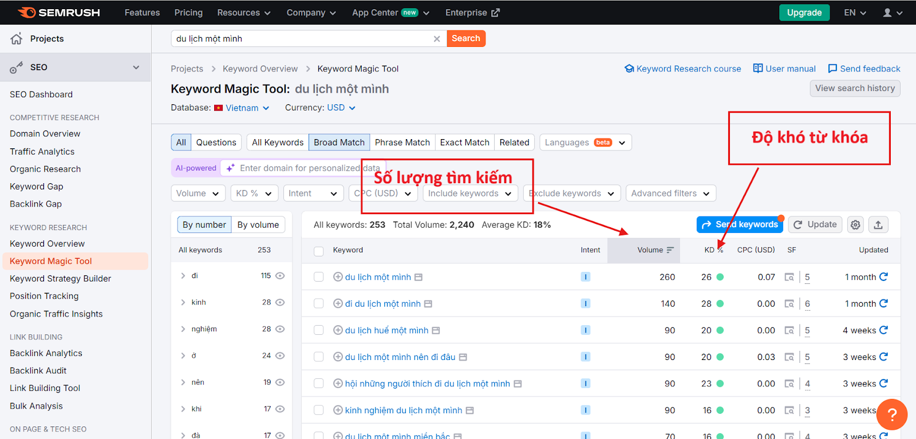Sort groups By volume
This screenshot has height=439, width=916.
pyautogui.click(x=258, y=225)
